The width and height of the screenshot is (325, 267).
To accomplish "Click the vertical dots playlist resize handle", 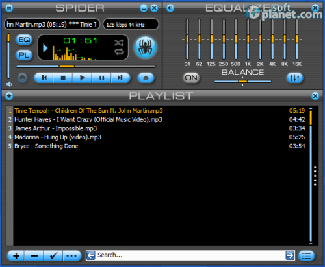I will click(315, 176).
